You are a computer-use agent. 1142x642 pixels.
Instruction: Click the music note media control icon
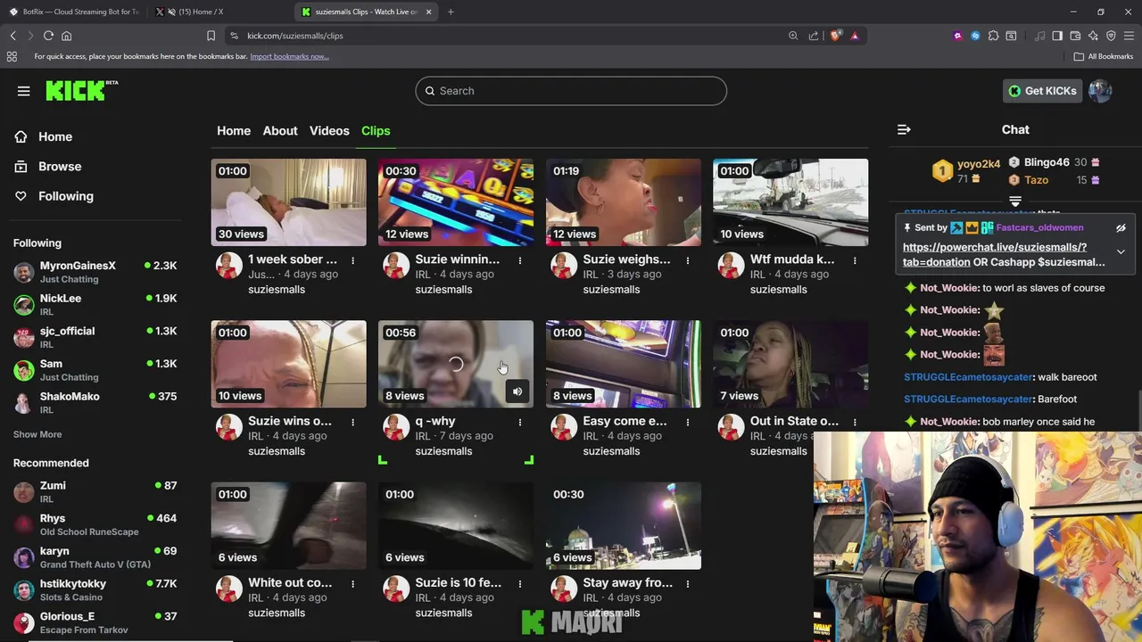tap(1039, 36)
